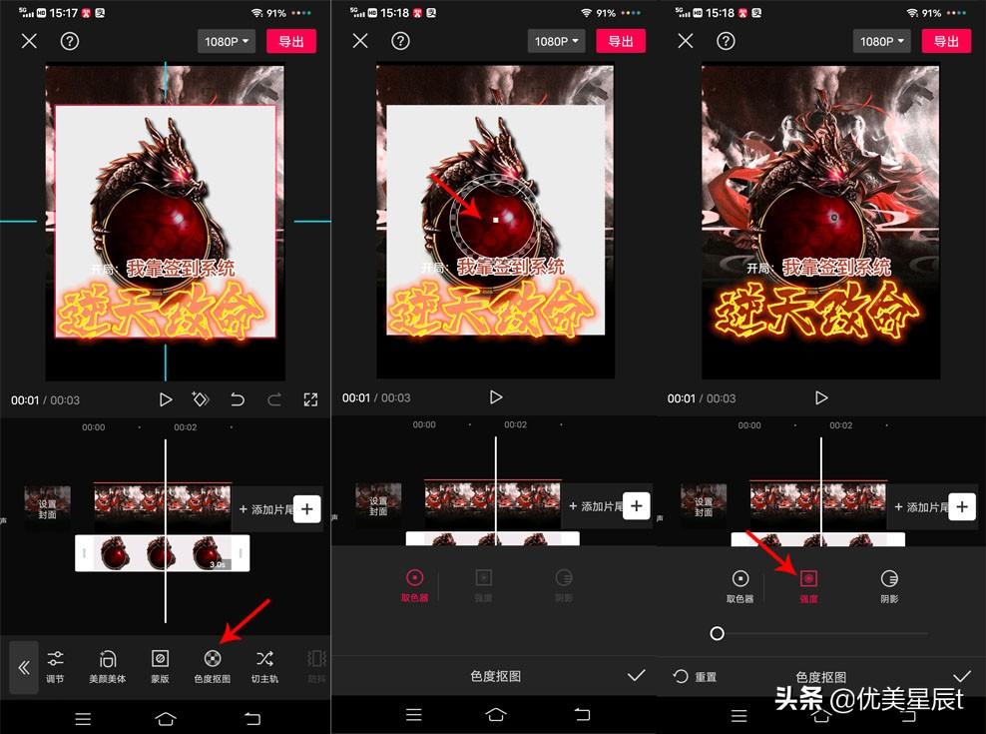Select the main video clip in right screen
The width and height of the screenshot is (986, 734).
coord(818,505)
